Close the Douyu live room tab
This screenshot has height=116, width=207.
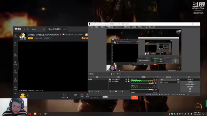tap(66, 29)
